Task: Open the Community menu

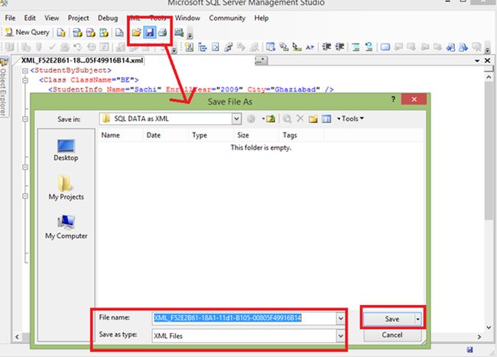Action: 227,18
